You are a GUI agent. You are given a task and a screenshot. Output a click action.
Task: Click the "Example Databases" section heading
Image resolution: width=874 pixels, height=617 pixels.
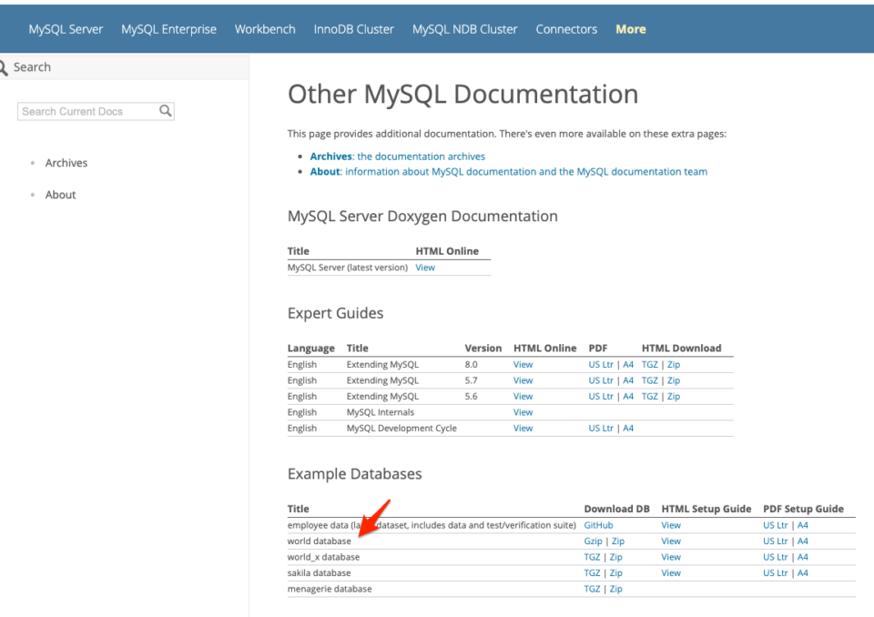tap(354, 474)
